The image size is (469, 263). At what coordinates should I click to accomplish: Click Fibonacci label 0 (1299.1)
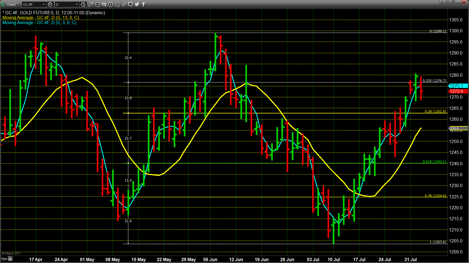click(438, 31)
